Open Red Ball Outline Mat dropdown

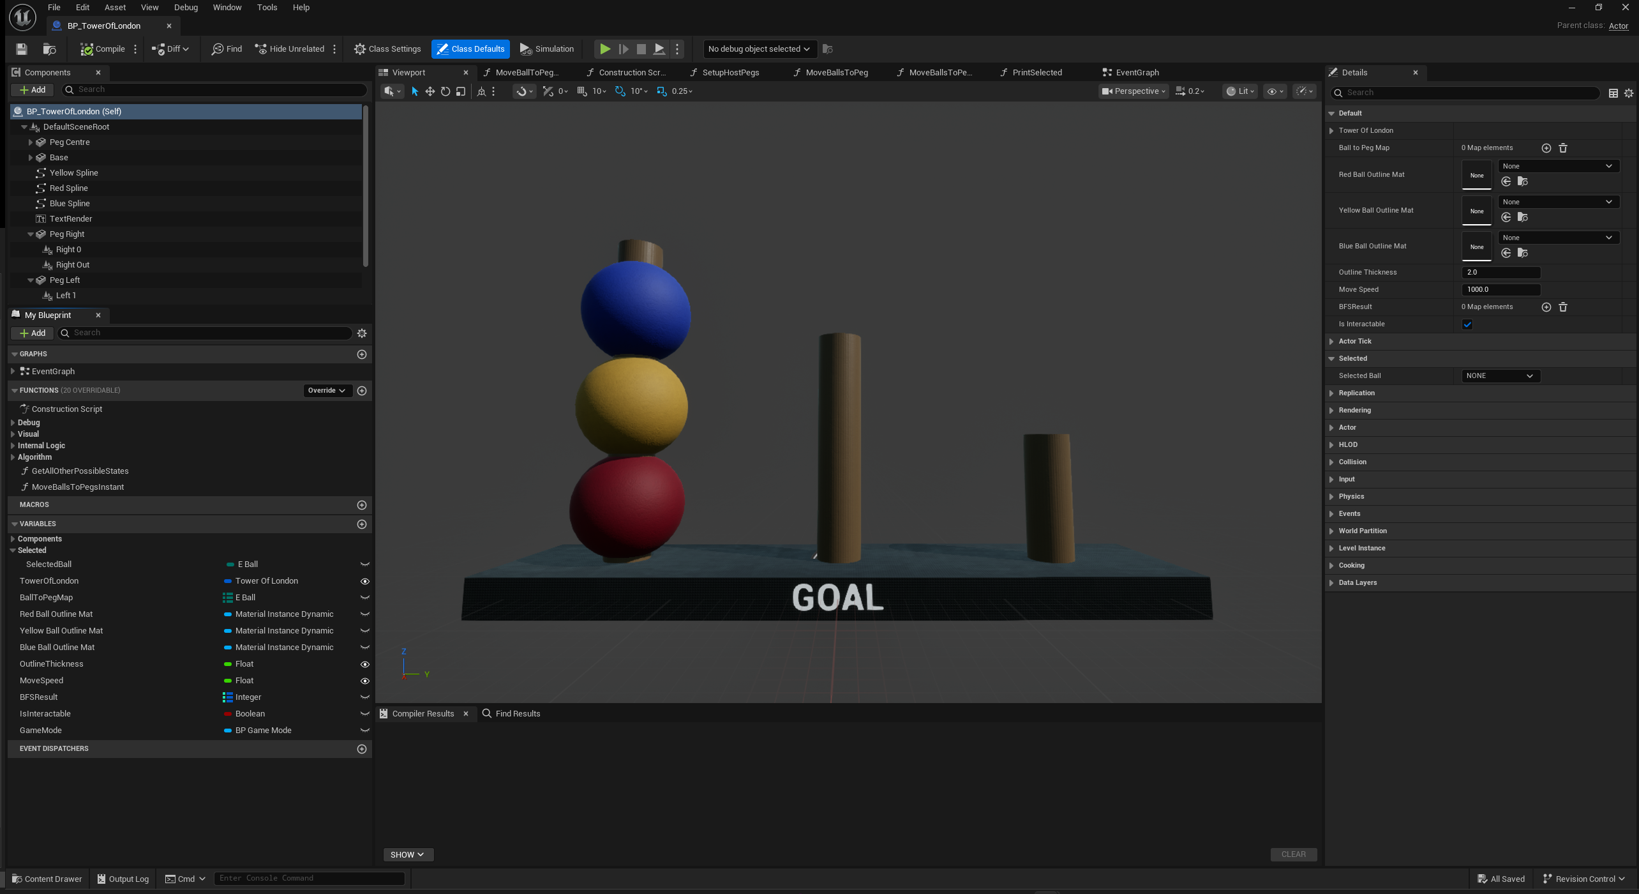(x=1557, y=166)
